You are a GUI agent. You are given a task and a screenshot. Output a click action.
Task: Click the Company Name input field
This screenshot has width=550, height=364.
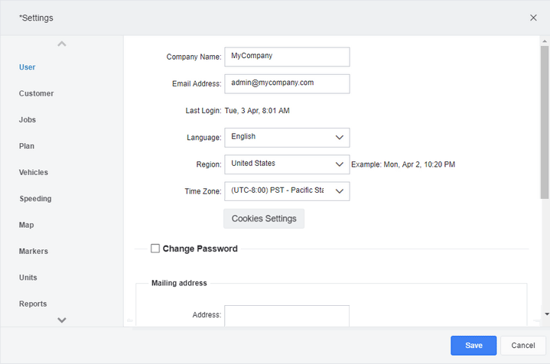287,57
